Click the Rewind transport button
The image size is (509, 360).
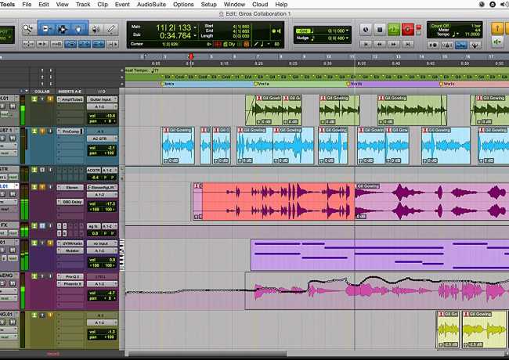[380, 44]
